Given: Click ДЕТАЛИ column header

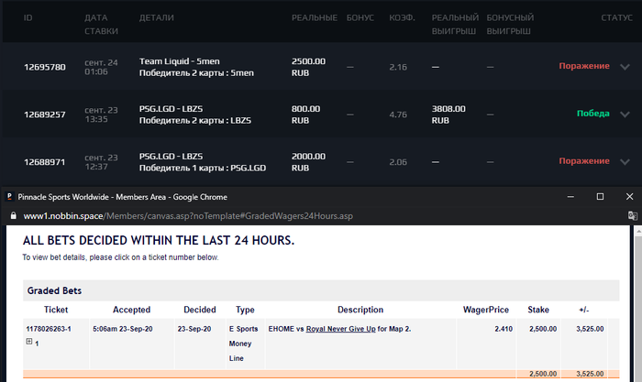Looking at the screenshot, I should [157, 18].
